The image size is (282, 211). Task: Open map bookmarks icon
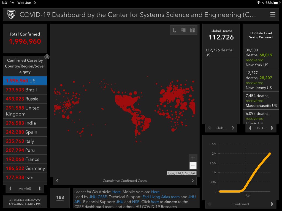[x=175, y=30]
